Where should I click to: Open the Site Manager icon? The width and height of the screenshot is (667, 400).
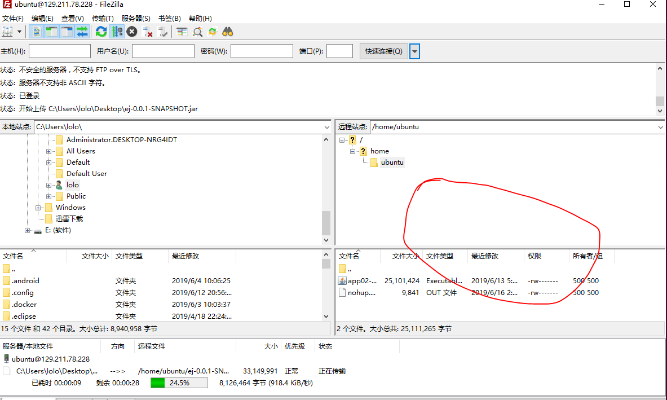[x=7, y=32]
